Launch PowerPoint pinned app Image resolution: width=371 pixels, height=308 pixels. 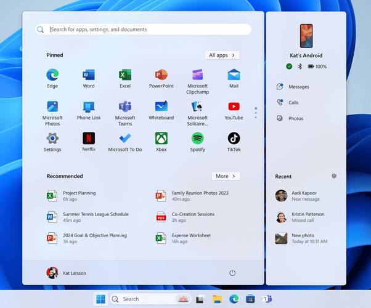[161, 78]
